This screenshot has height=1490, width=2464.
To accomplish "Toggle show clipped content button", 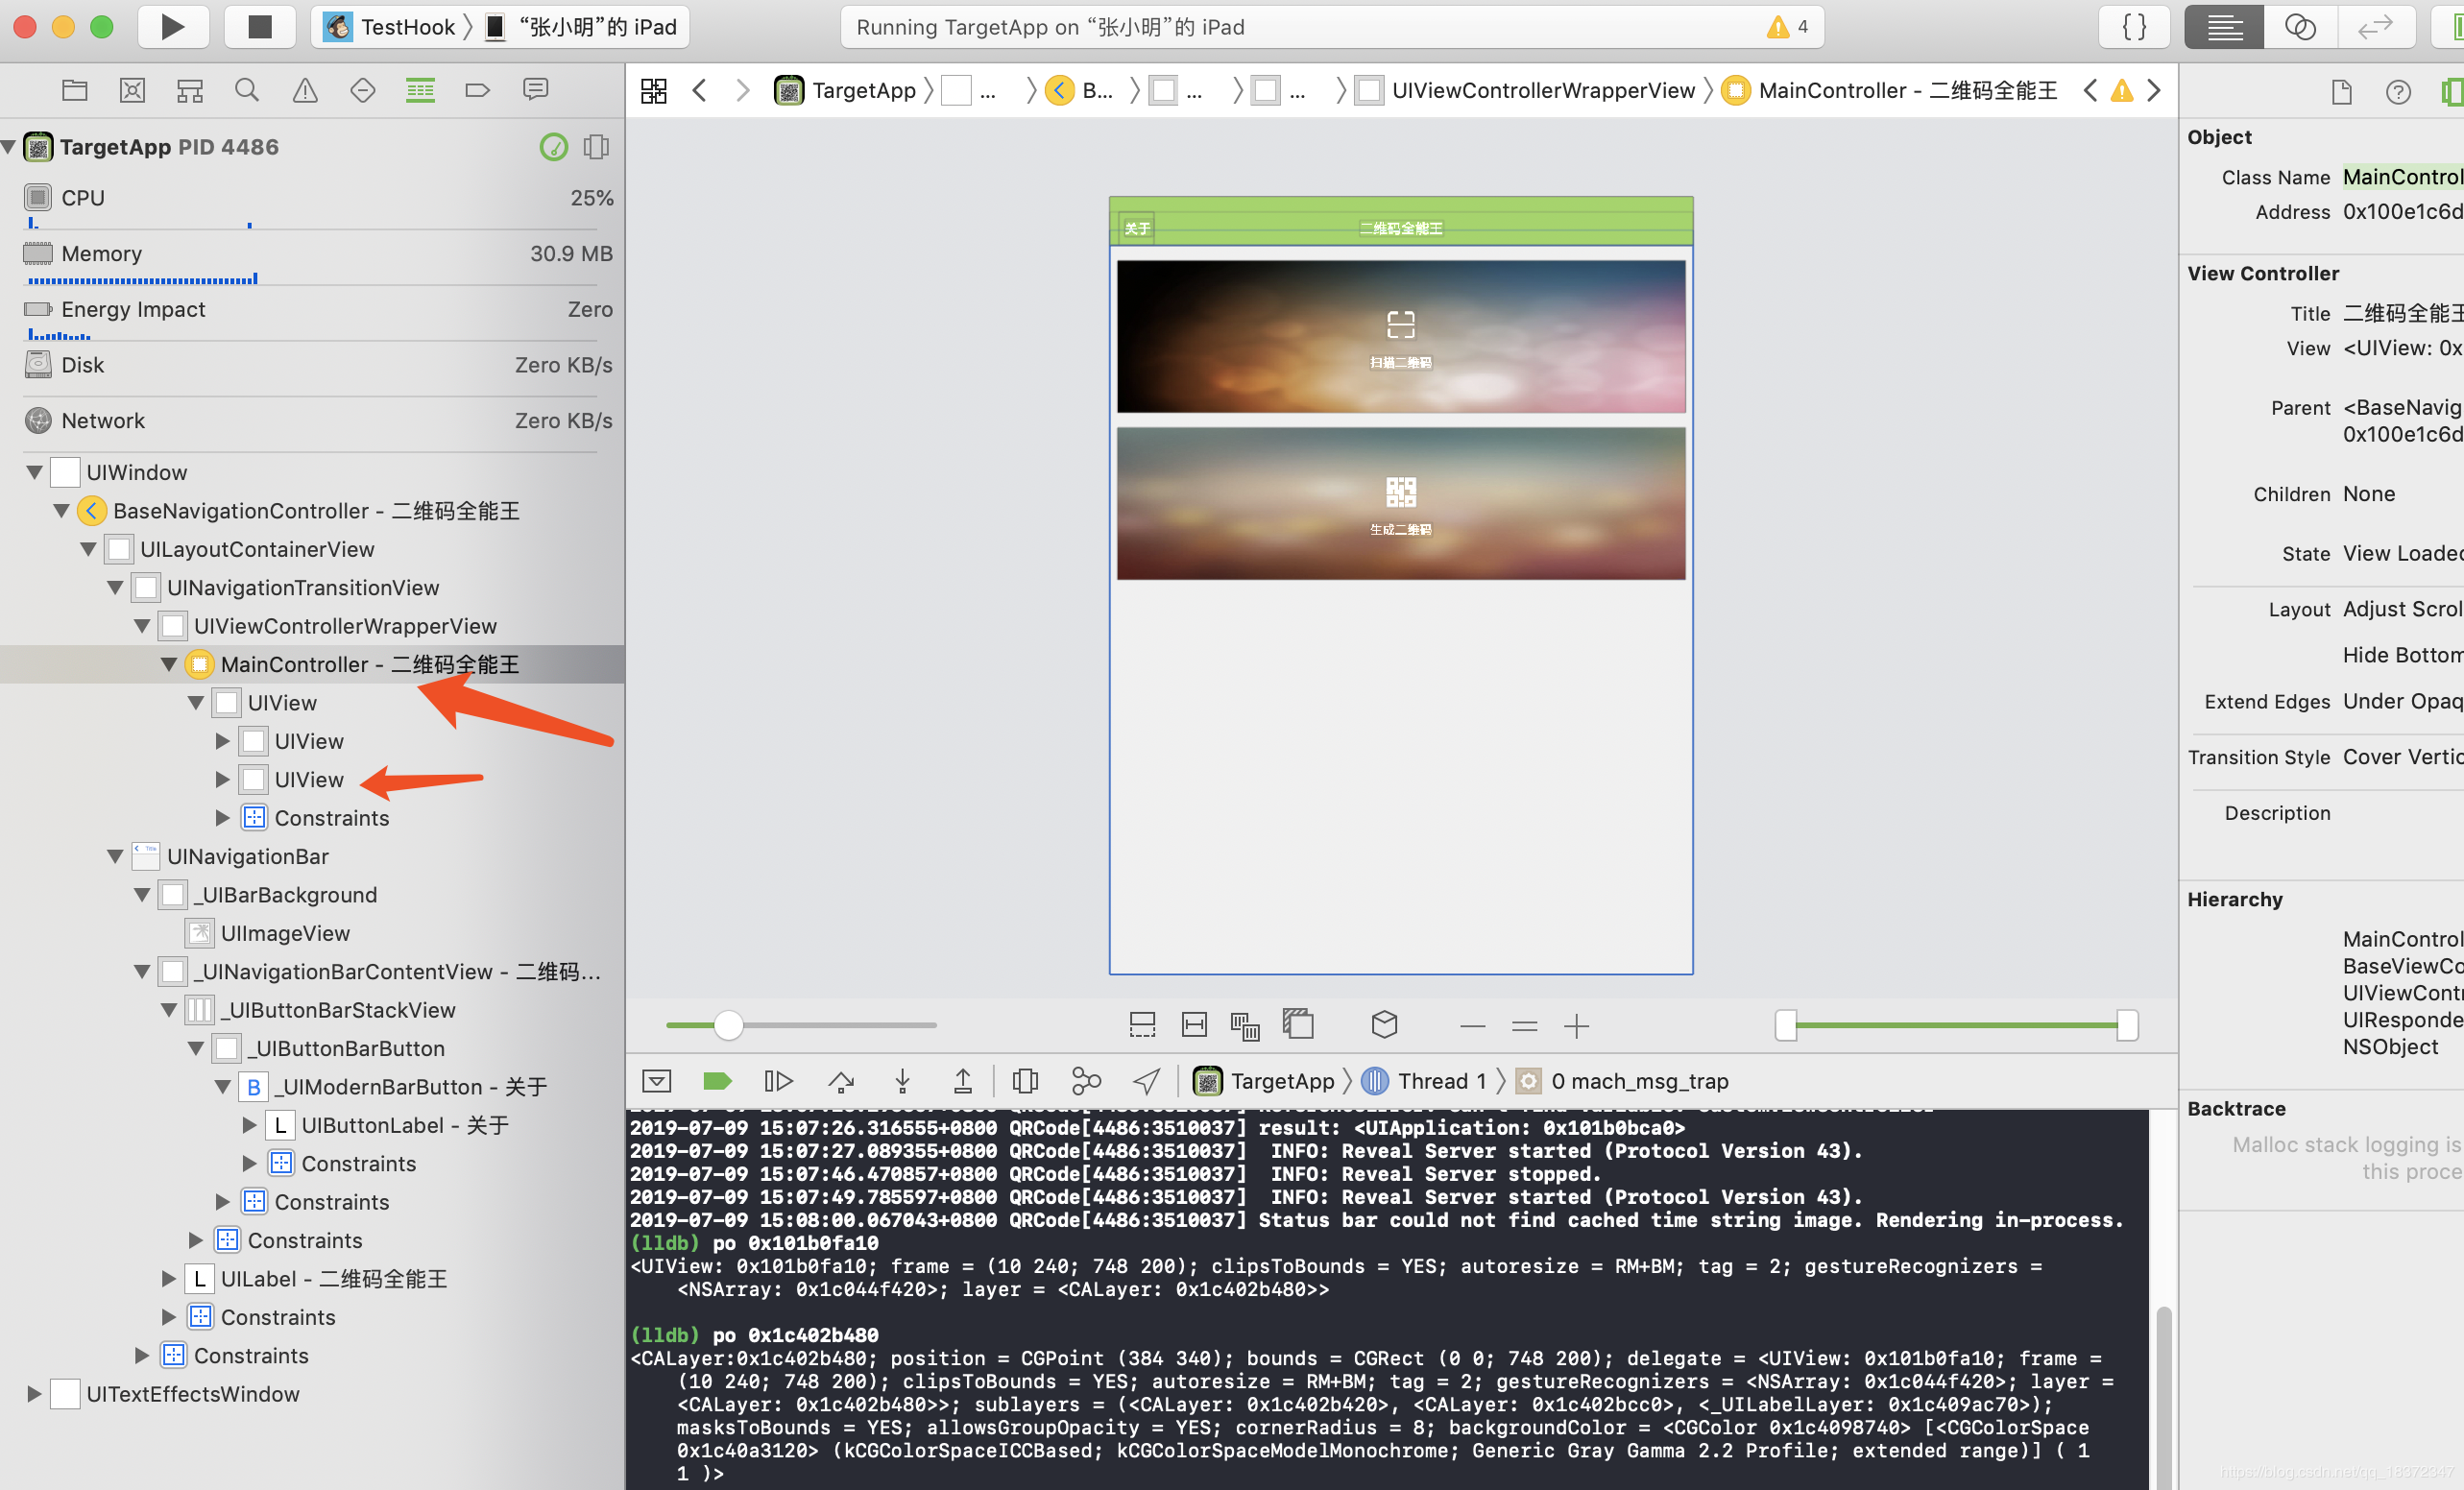I will pyautogui.click(x=1142, y=1025).
